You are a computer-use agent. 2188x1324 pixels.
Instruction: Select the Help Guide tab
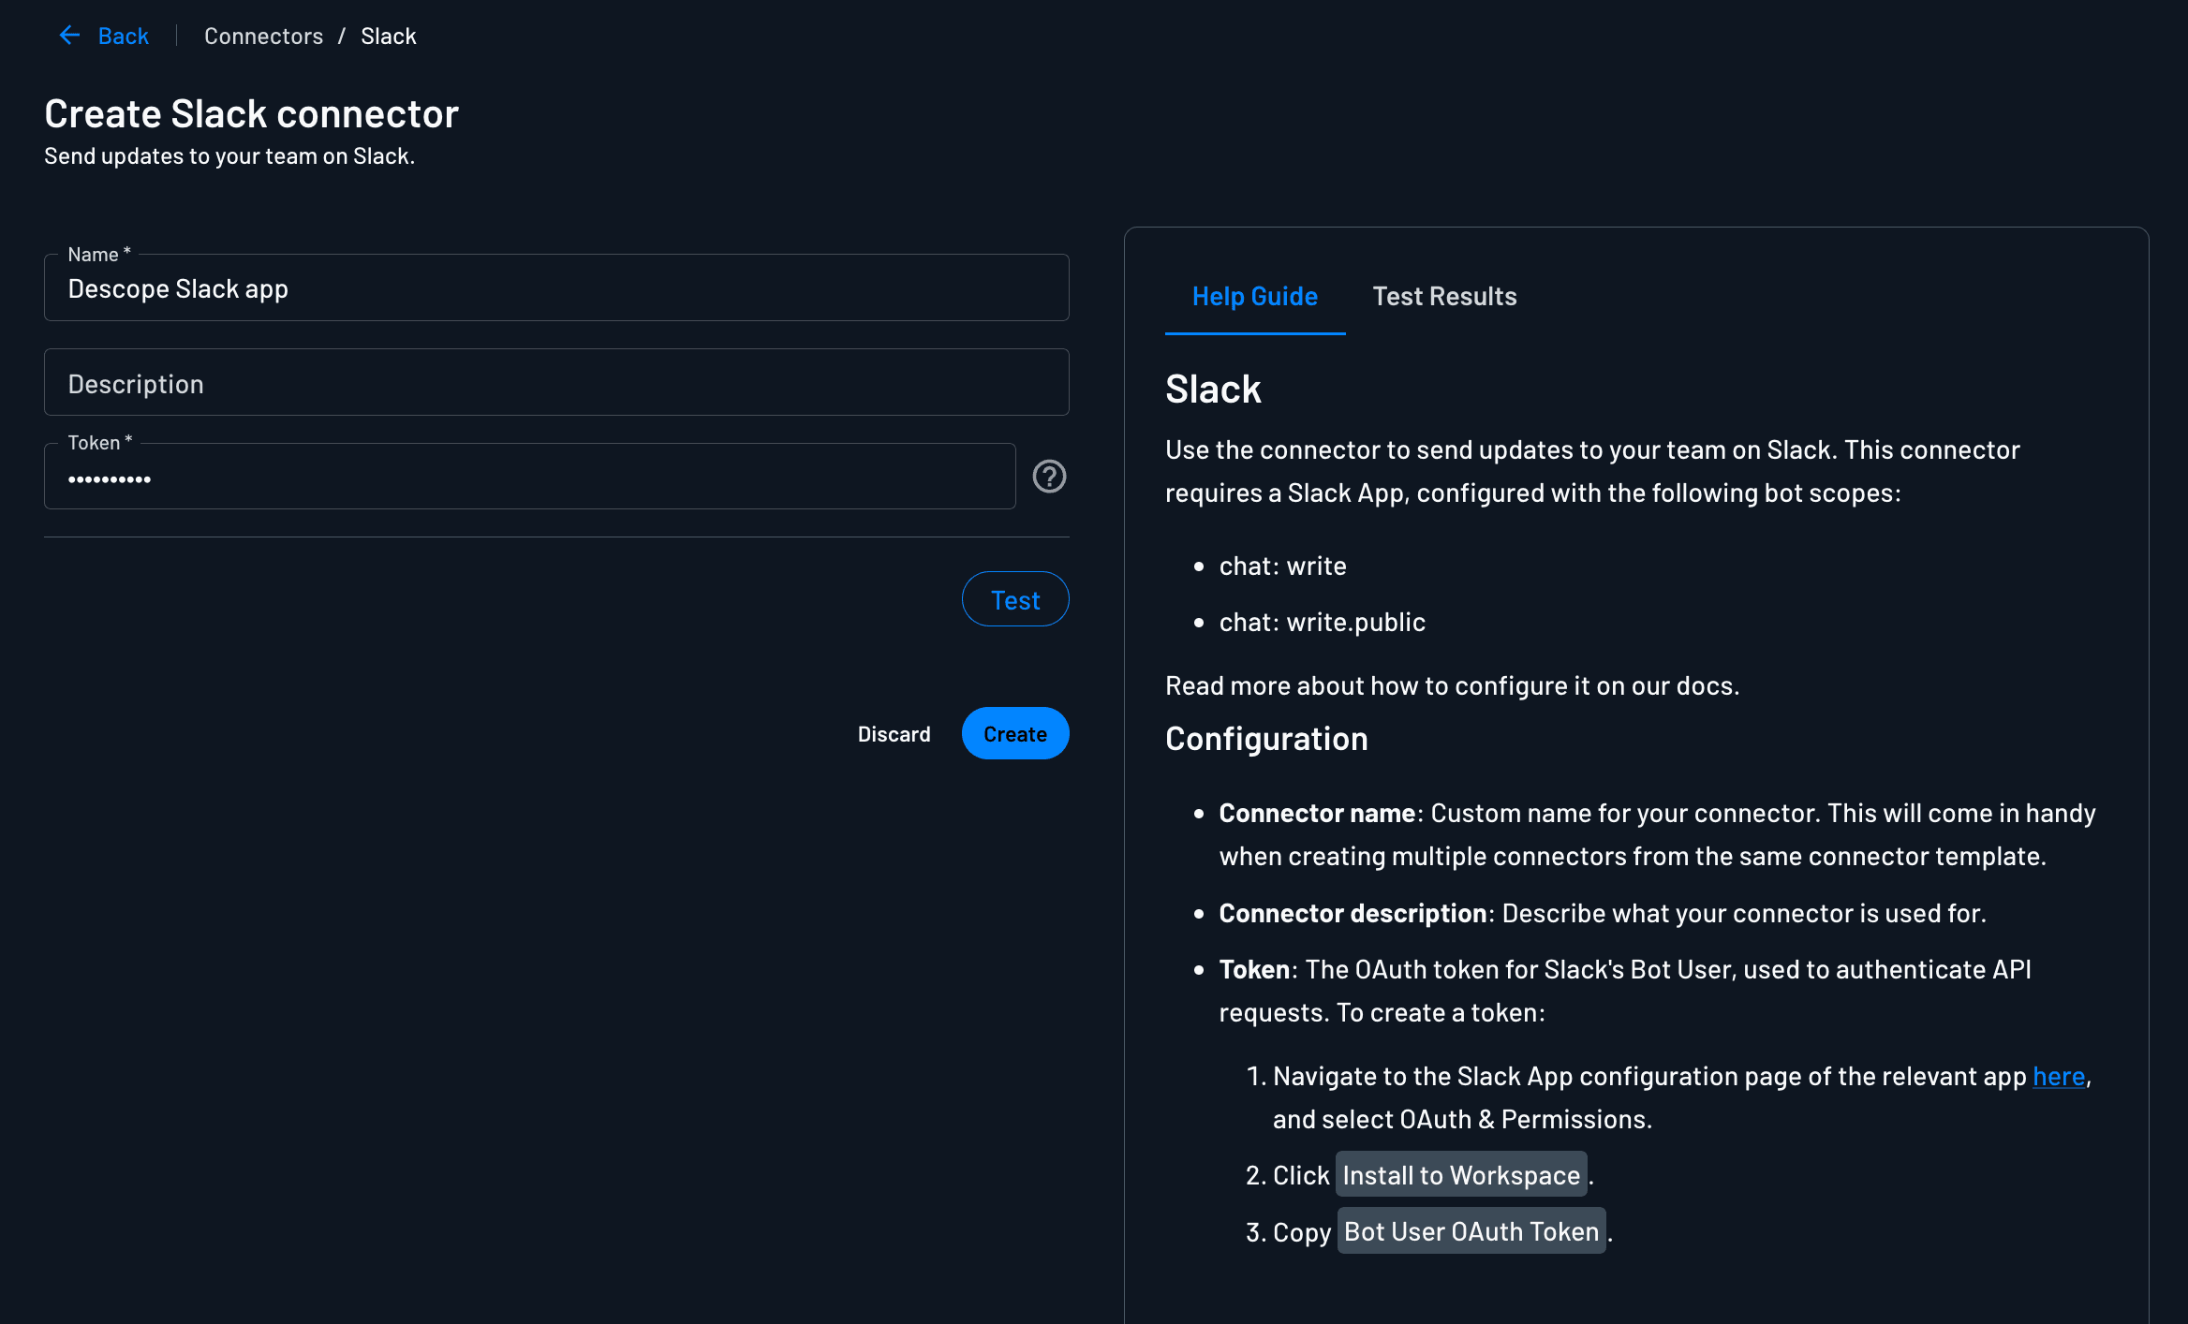coord(1254,296)
